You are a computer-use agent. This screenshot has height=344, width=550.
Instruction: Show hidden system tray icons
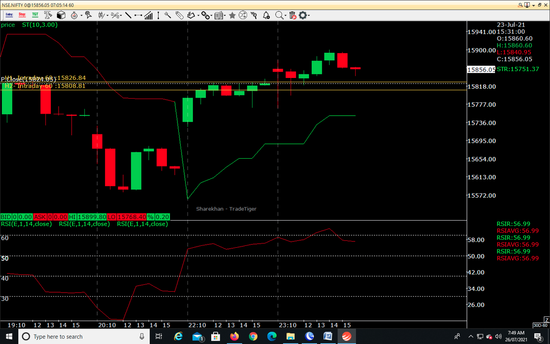pyautogui.click(x=470, y=336)
